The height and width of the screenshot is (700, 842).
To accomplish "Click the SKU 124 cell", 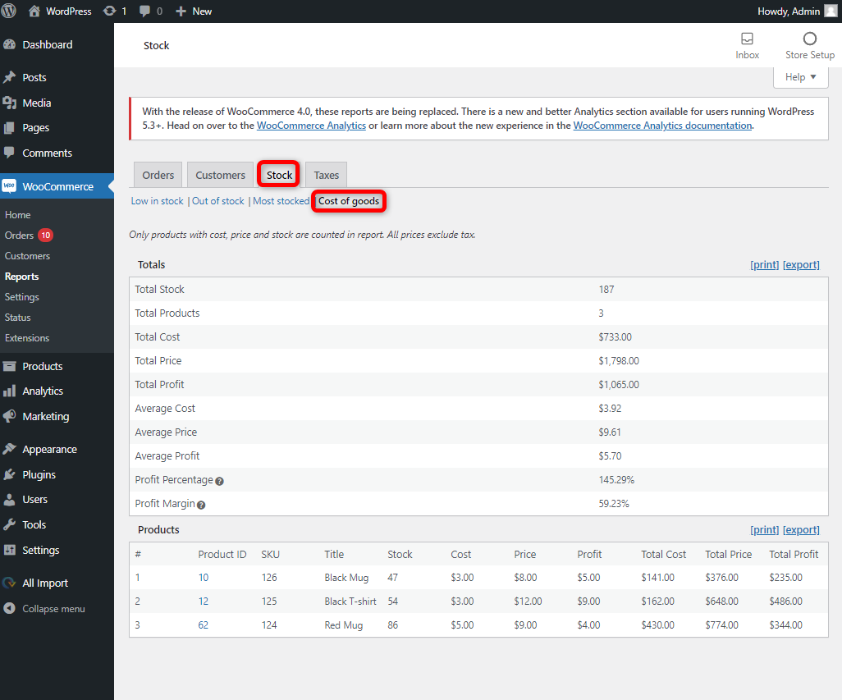I will point(269,625).
